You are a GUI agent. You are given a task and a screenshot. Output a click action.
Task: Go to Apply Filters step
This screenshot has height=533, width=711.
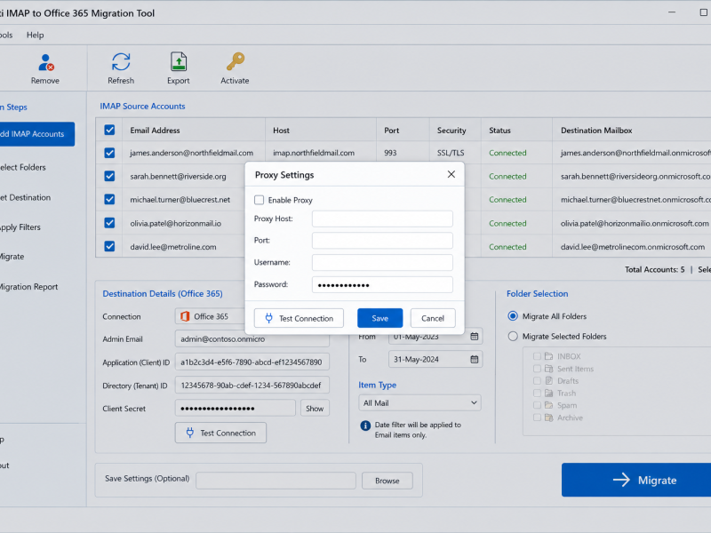pos(20,227)
